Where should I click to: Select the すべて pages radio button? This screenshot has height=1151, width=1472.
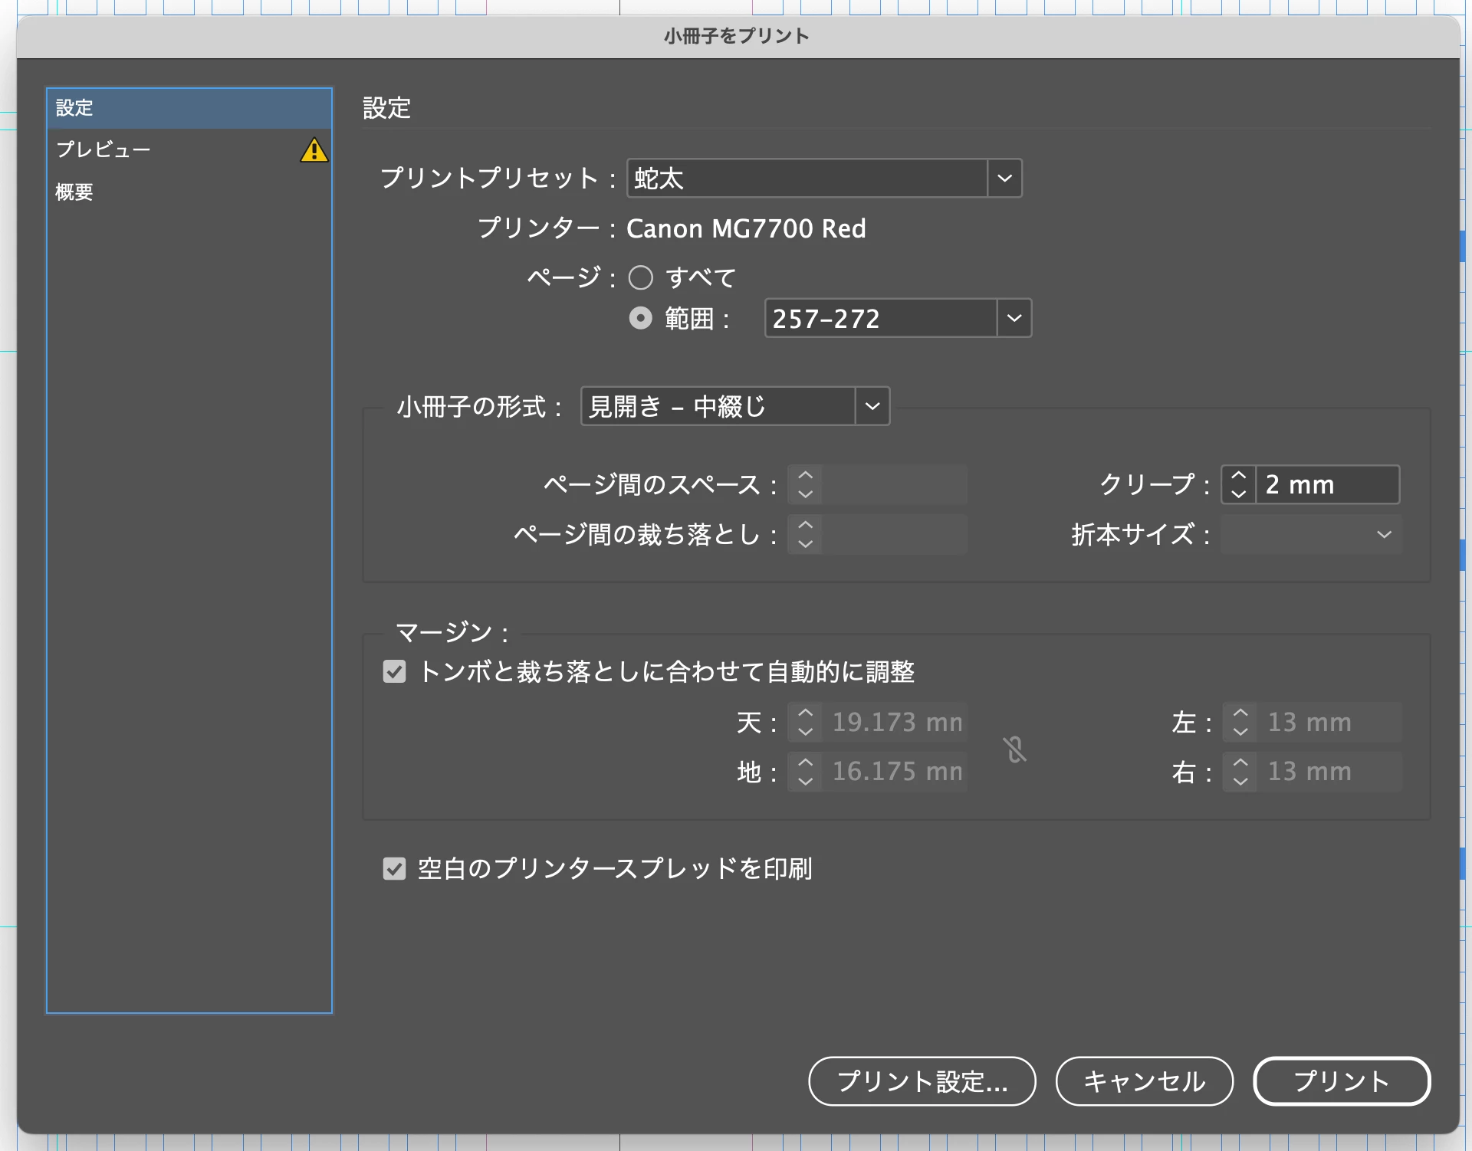[641, 277]
